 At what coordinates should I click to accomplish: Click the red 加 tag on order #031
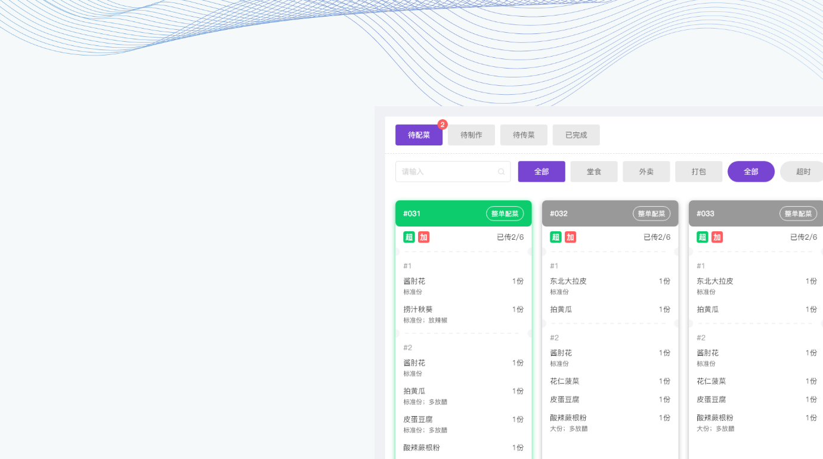click(423, 237)
